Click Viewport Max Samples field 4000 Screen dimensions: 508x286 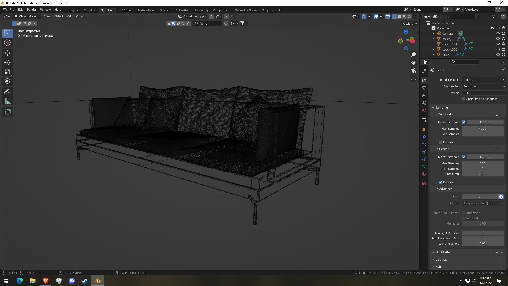click(483, 129)
